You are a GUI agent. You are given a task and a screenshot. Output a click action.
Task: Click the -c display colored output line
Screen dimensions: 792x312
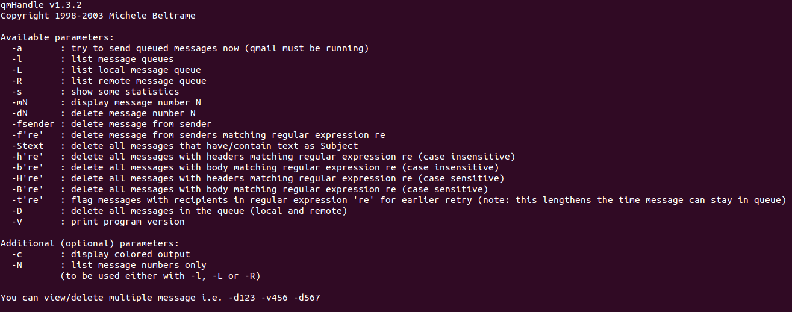(101, 254)
